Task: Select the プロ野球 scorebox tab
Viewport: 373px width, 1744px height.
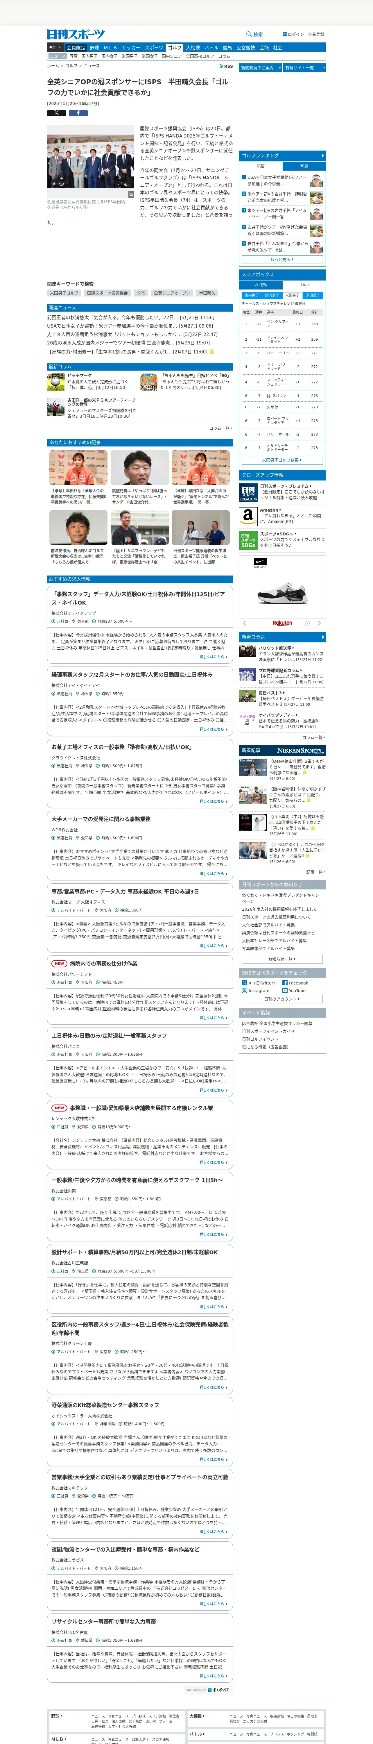Action: point(261,285)
